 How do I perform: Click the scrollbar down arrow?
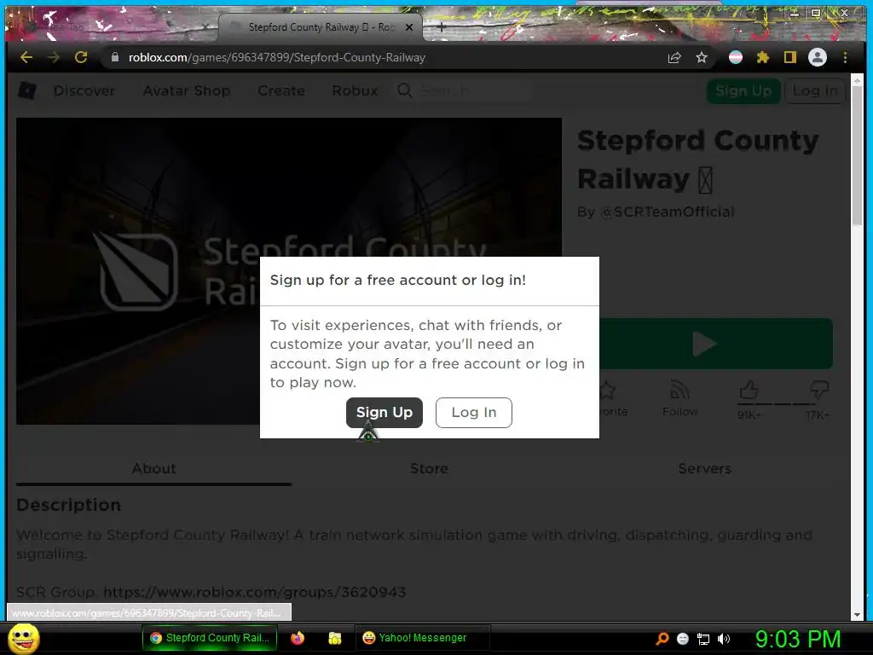[x=857, y=615]
